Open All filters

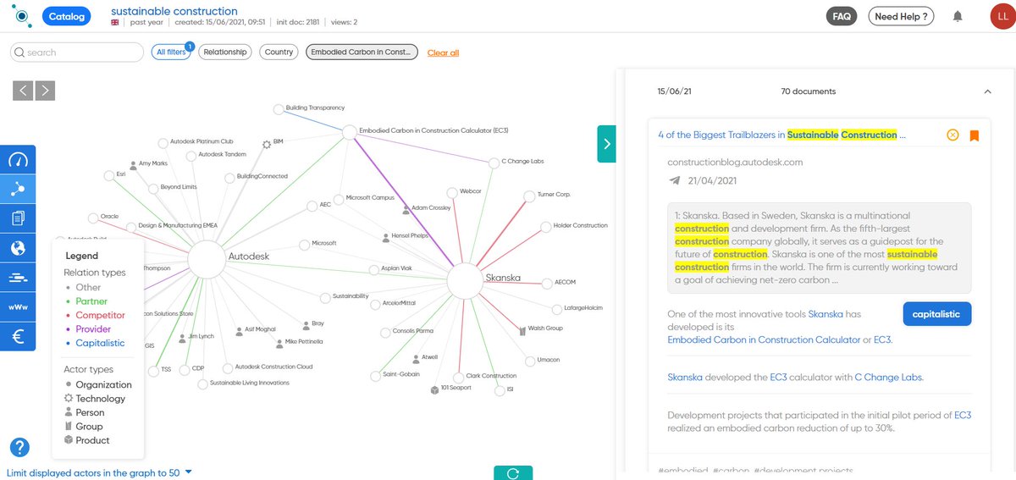click(172, 52)
